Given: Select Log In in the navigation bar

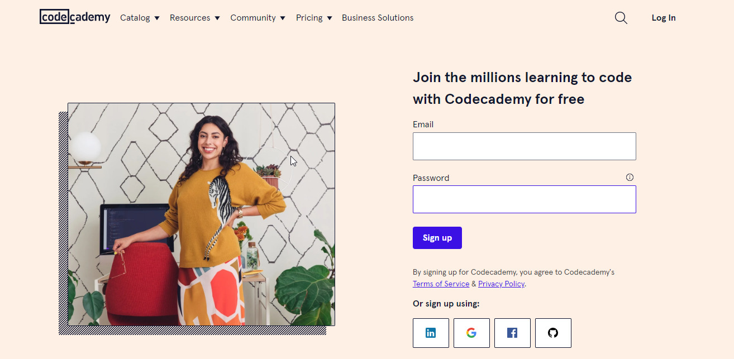Looking at the screenshot, I should coord(663,17).
